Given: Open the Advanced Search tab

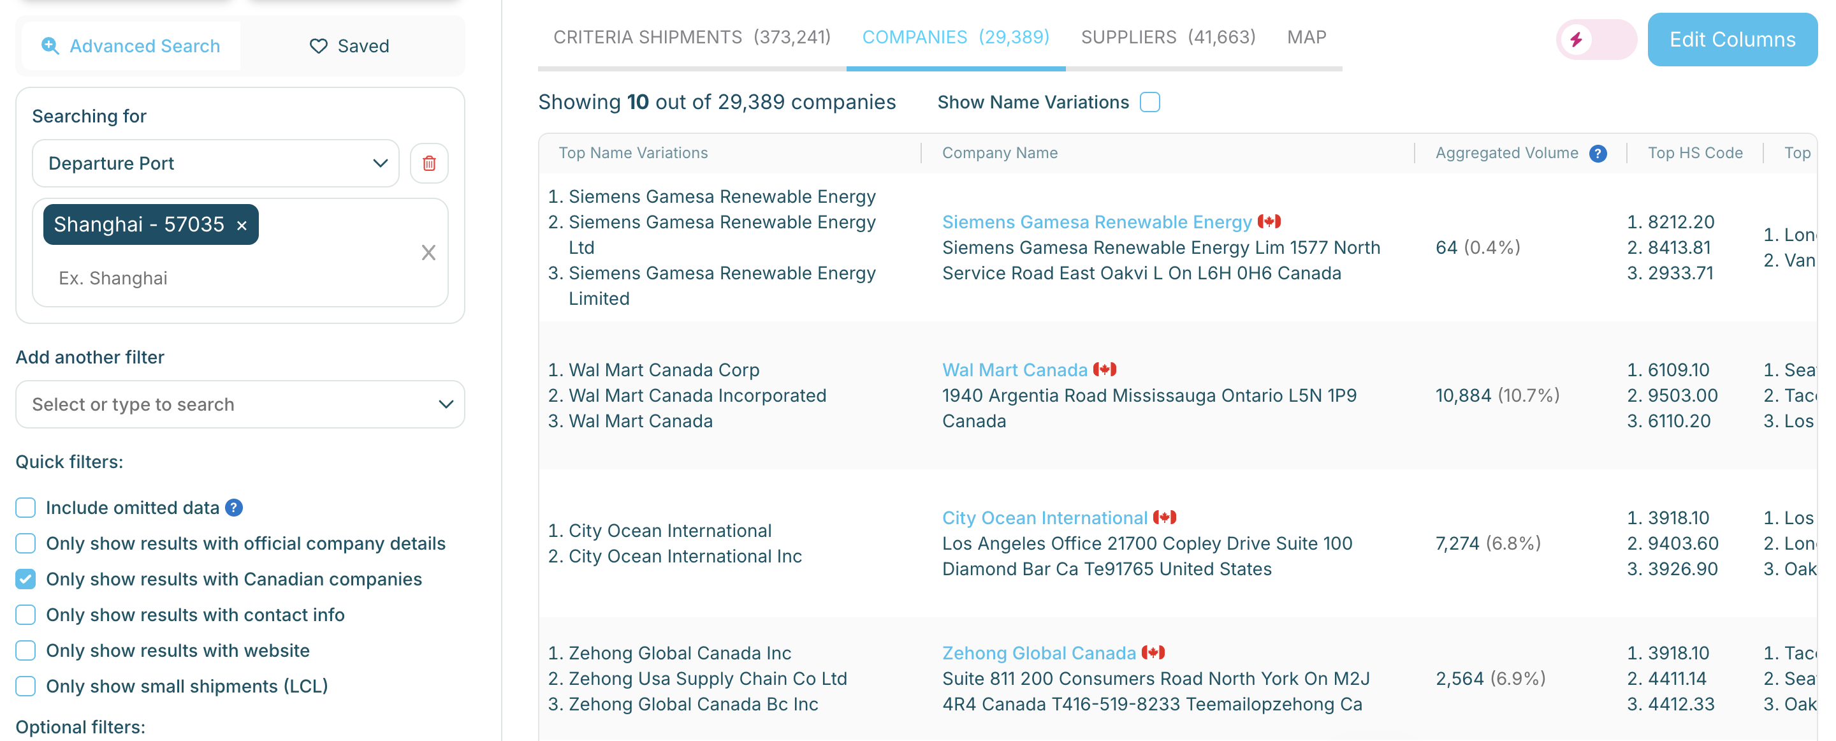Looking at the screenshot, I should pyautogui.click(x=131, y=46).
